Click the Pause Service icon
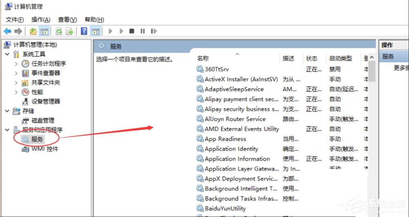The image size is (409, 217). point(142,31)
